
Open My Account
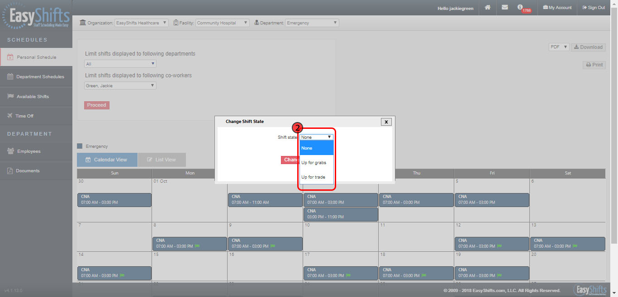(x=557, y=8)
